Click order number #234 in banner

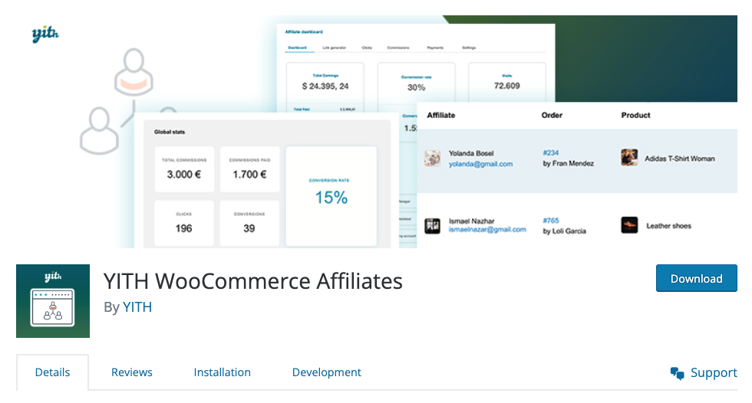551,152
